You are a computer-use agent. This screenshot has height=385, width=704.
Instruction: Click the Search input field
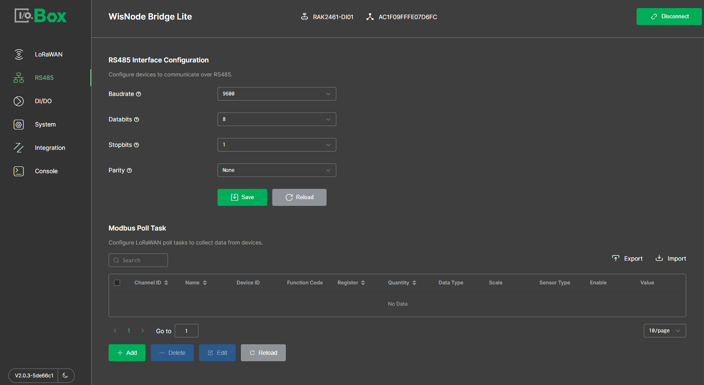tap(138, 260)
